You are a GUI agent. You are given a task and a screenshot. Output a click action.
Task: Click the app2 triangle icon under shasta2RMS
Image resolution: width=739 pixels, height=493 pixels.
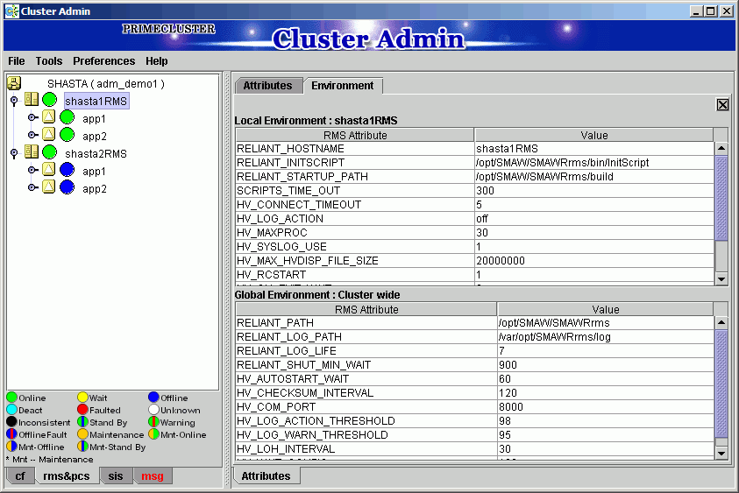[49, 187]
